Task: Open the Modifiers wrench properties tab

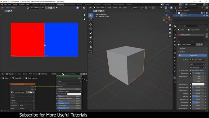Action: click(x=175, y=61)
